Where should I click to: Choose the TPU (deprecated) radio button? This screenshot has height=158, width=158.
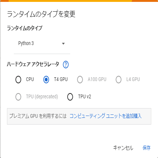pyautogui.click(x=18, y=97)
